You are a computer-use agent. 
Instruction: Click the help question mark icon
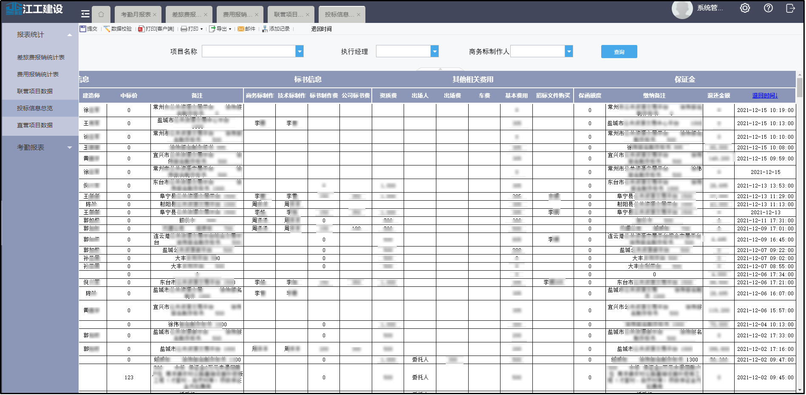coord(768,8)
